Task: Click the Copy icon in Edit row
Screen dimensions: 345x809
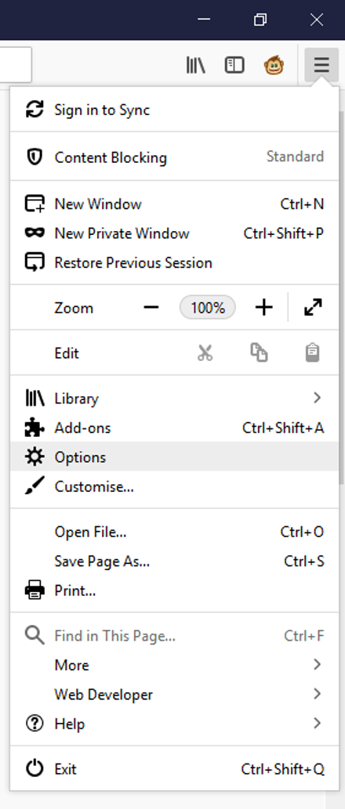Action: click(259, 353)
